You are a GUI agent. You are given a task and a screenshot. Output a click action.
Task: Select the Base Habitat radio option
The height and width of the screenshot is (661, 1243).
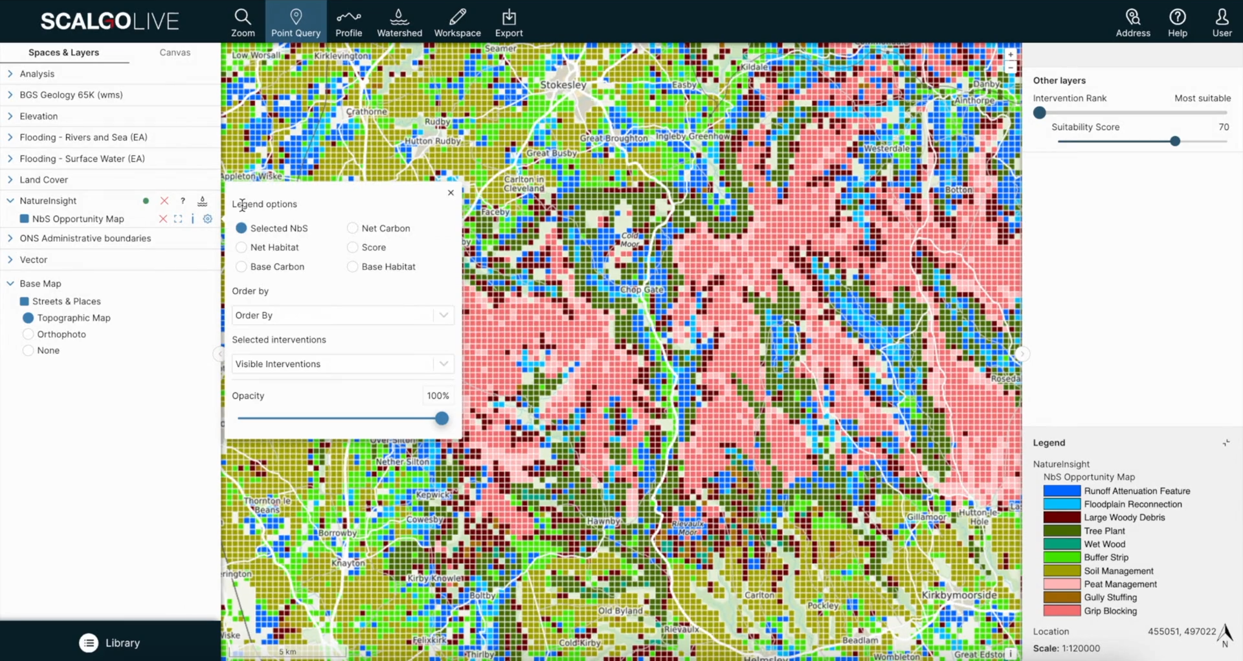353,267
